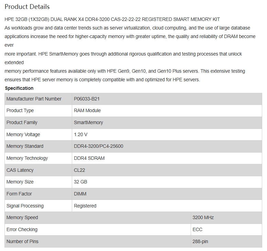Click the Memory Standard label
The image size is (267, 251).
(25, 146)
